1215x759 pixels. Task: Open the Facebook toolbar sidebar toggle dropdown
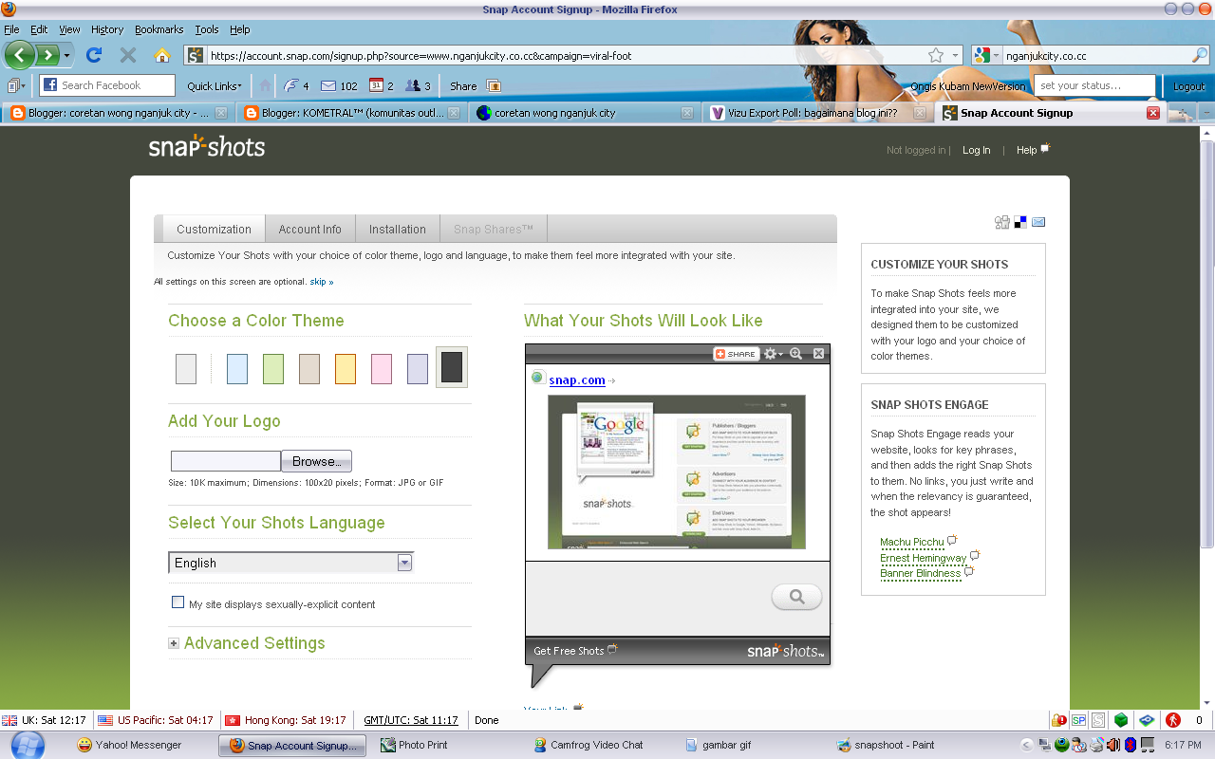(17, 85)
